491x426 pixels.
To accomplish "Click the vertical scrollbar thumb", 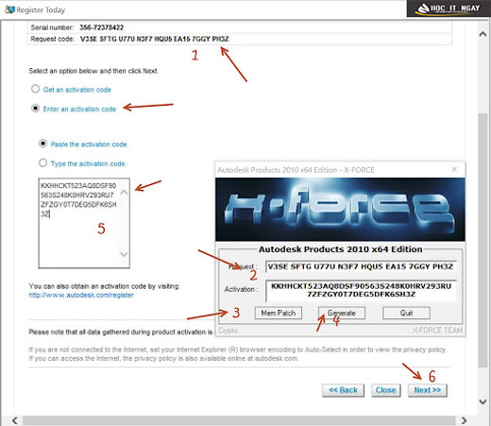I will coord(483,240).
